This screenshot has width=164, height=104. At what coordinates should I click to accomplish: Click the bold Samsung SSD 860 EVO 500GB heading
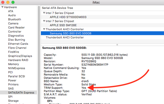(x=64, y=48)
